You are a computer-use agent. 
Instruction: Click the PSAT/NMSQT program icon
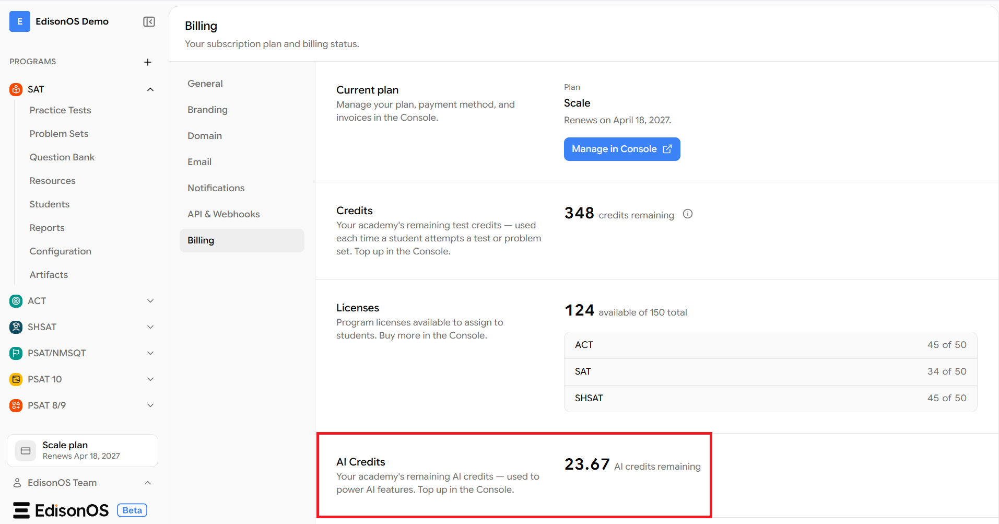pyautogui.click(x=16, y=353)
